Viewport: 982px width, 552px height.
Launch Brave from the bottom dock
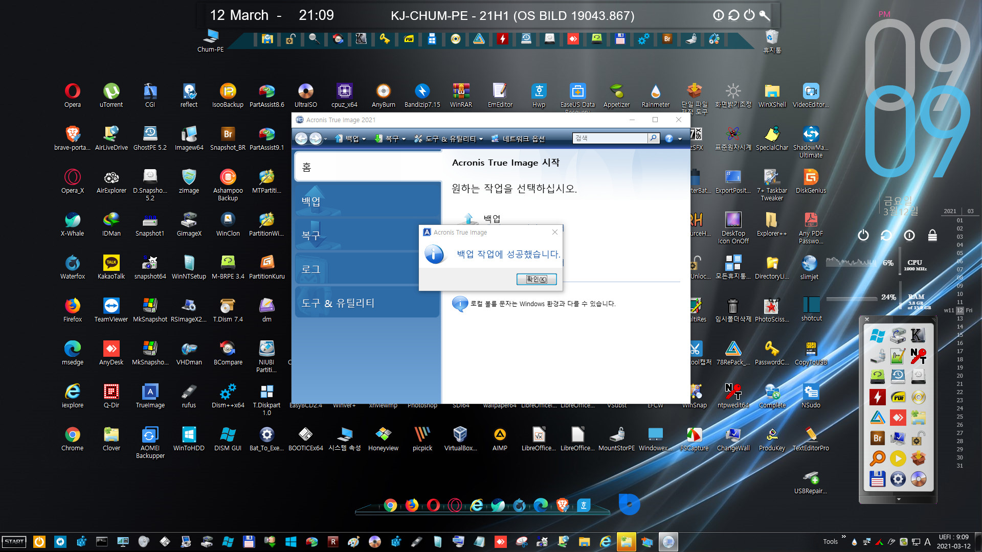tap(562, 505)
